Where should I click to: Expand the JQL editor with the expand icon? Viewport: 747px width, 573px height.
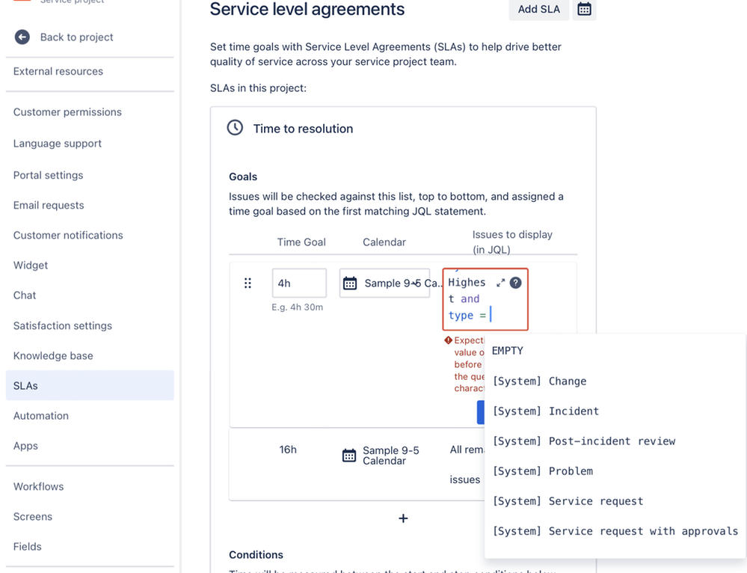click(500, 283)
